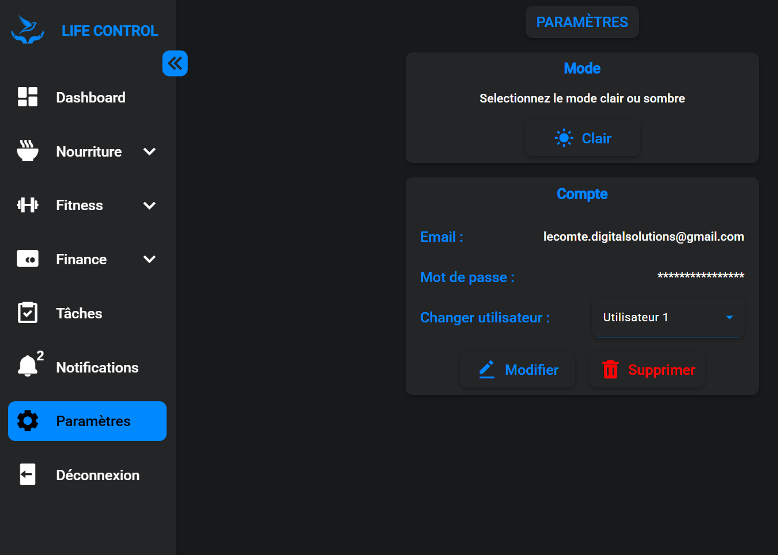Image resolution: width=778 pixels, height=555 pixels.
Task: Click the Paramètres gear icon
Action: pos(27,421)
